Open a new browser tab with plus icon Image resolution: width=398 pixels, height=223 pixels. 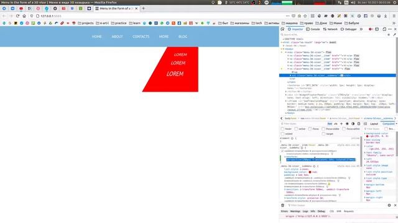[x=144, y=8]
